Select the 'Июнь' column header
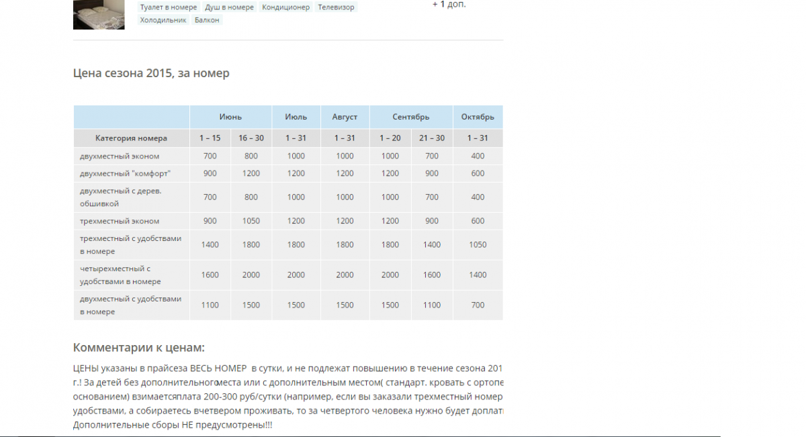The width and height of the screenshot is (806, 437). pyautogui.click(x=230, y=117)
